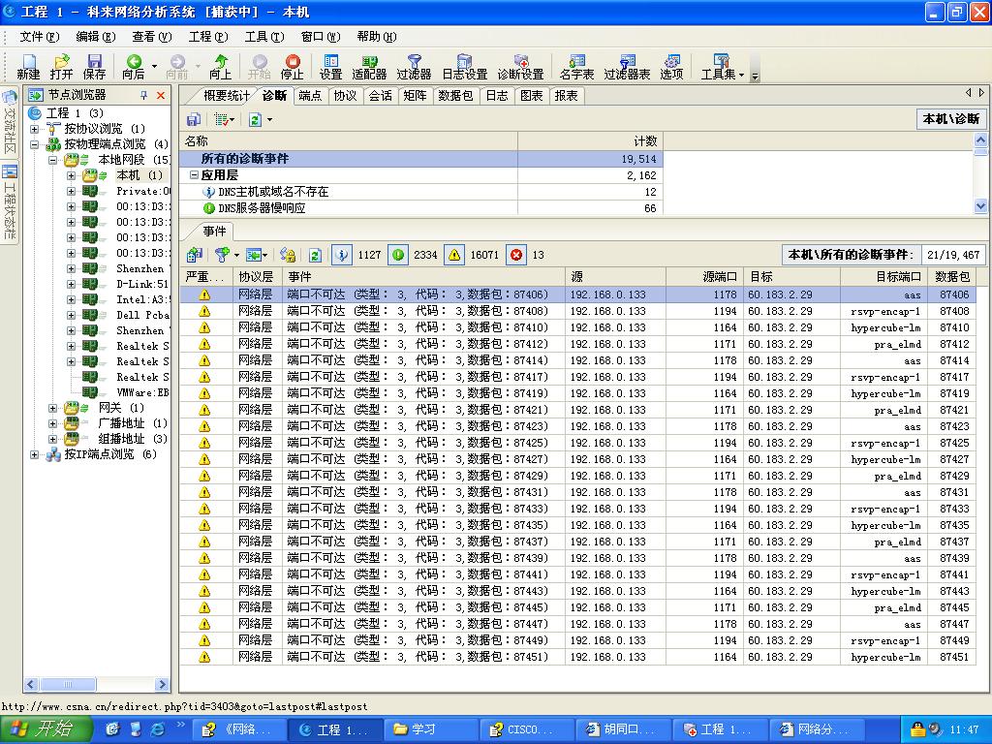The image size is (992, 744).
Task: Open 诊断设置 (Diagnosis settings) toolbar icon
Action: click(x=520, y=67)
